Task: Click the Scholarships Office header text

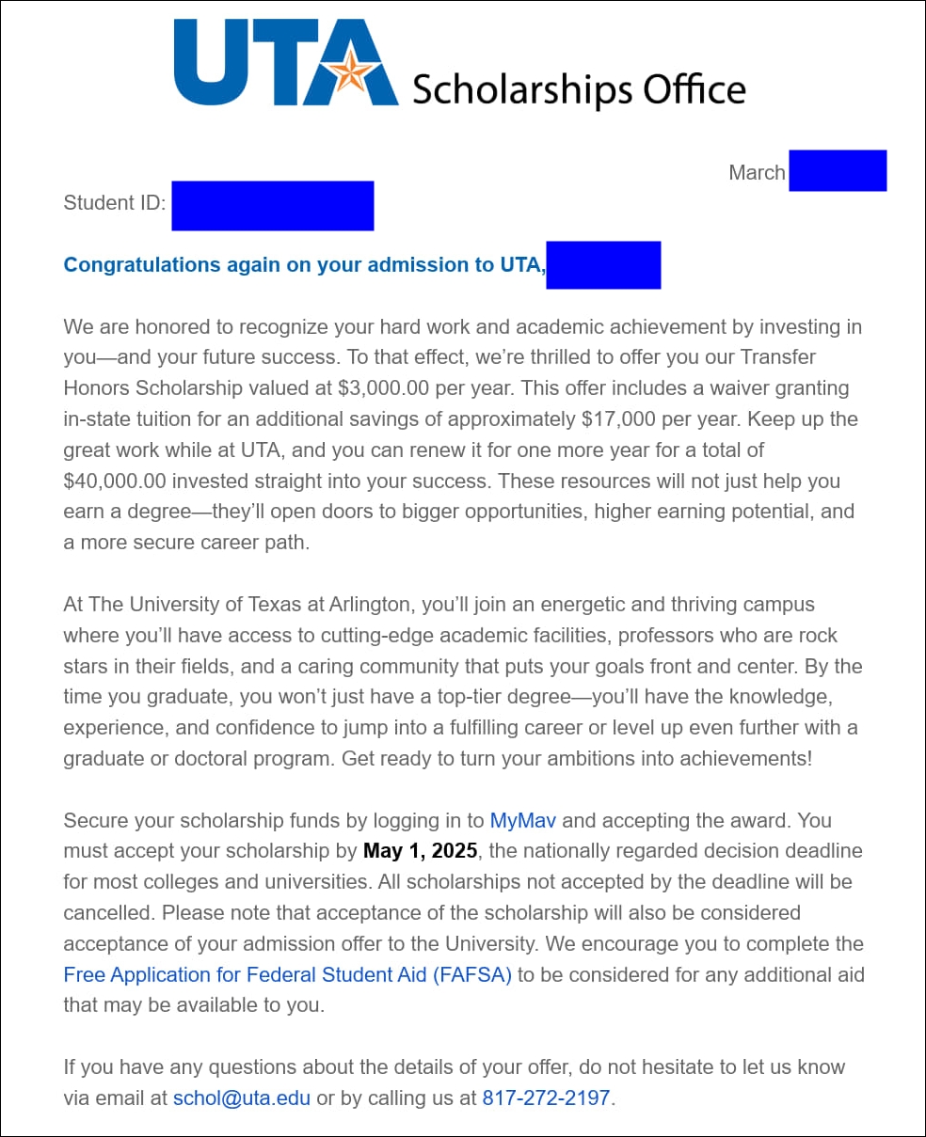Action: click(579, 90)
